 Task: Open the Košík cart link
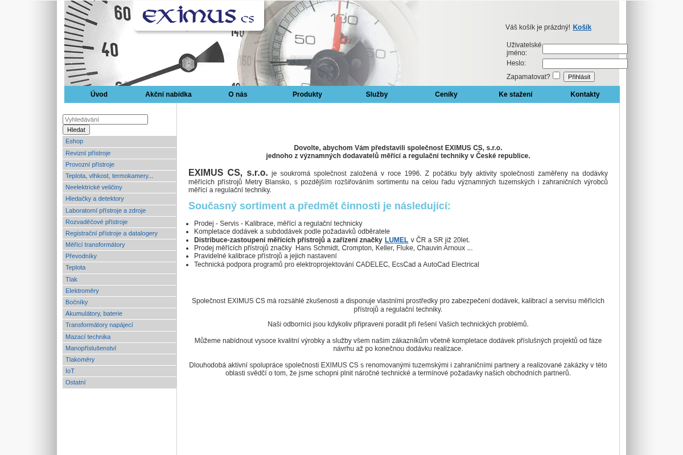pyautogui.click(x=582, y=27)
